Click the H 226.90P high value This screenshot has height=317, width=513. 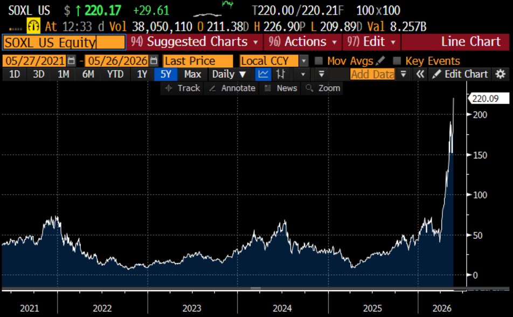tap(279, 26)
